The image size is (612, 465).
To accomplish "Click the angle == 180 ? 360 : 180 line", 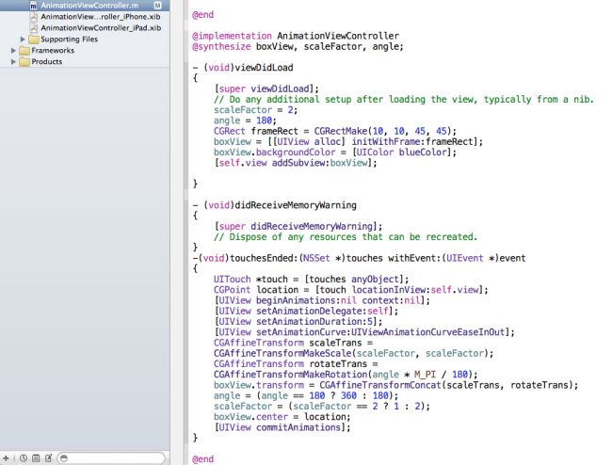I will pos(306,395).
